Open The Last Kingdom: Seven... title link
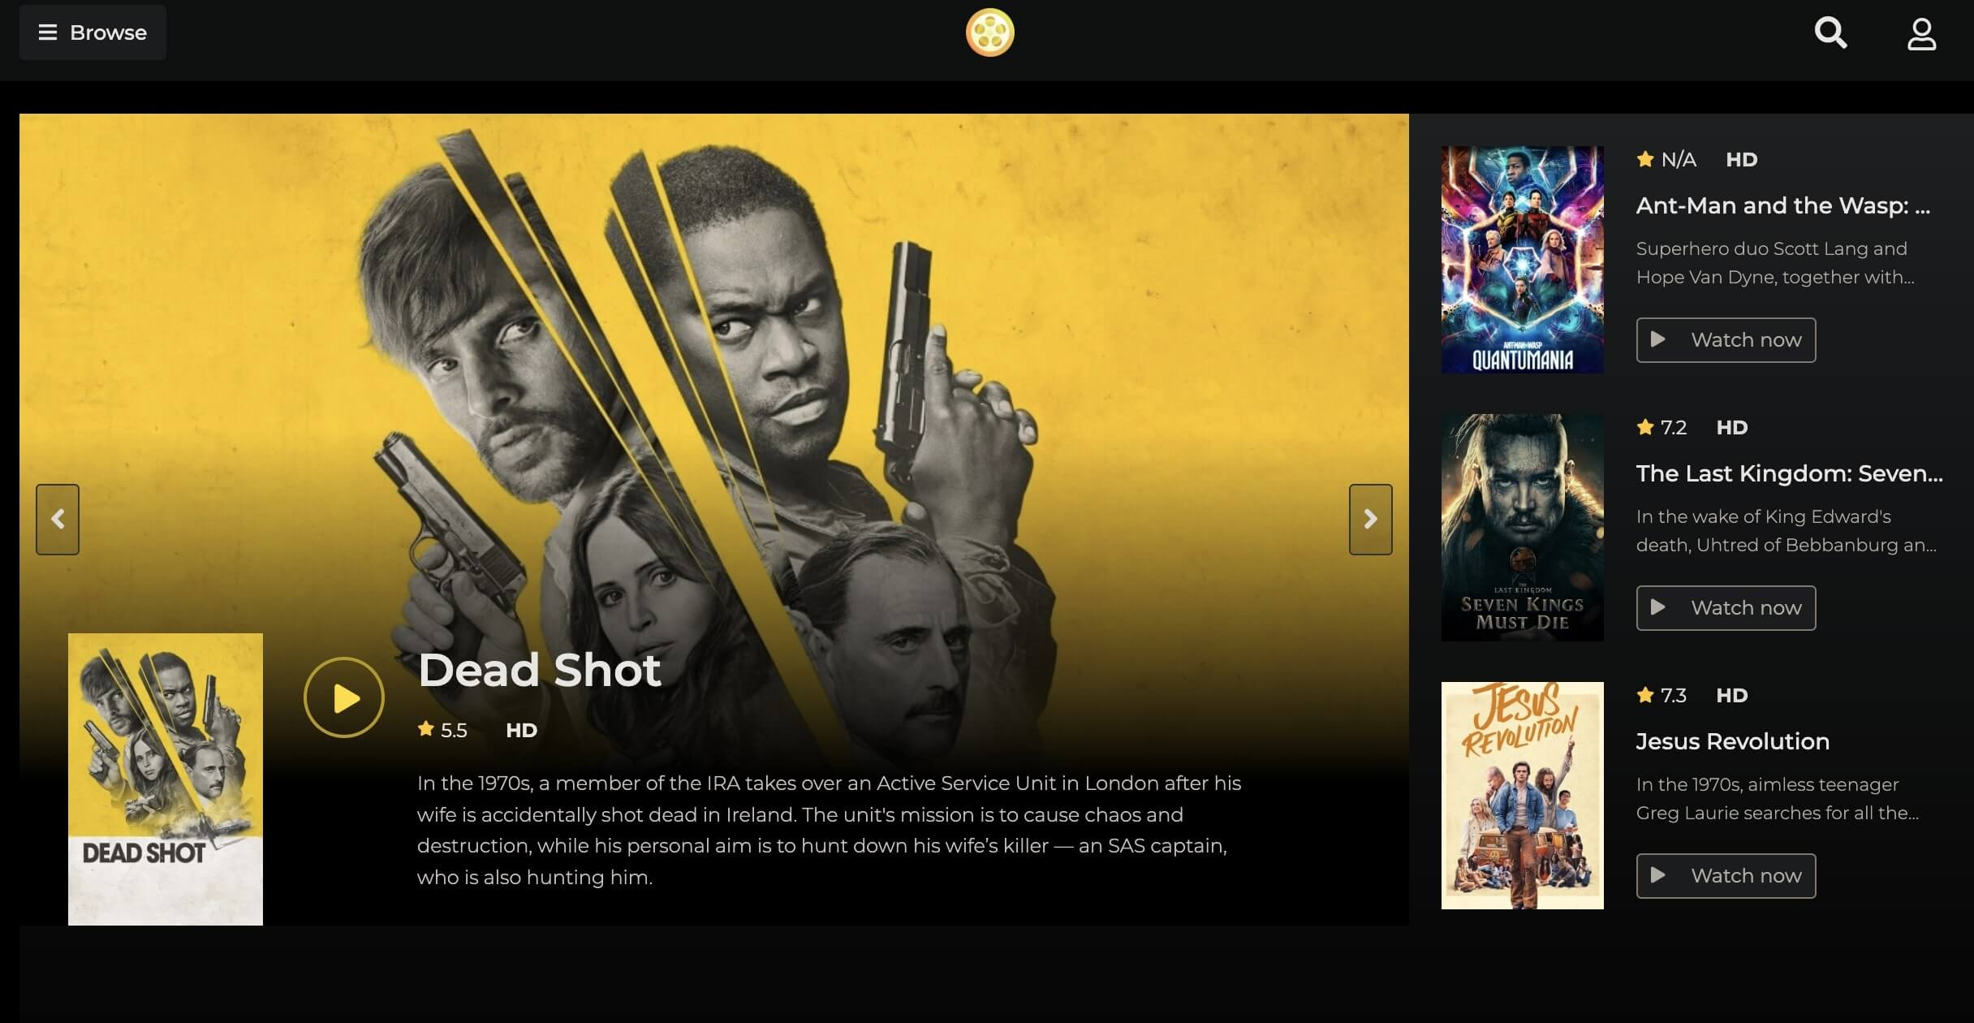The image size is (1974, 1023). [1790, 473]
